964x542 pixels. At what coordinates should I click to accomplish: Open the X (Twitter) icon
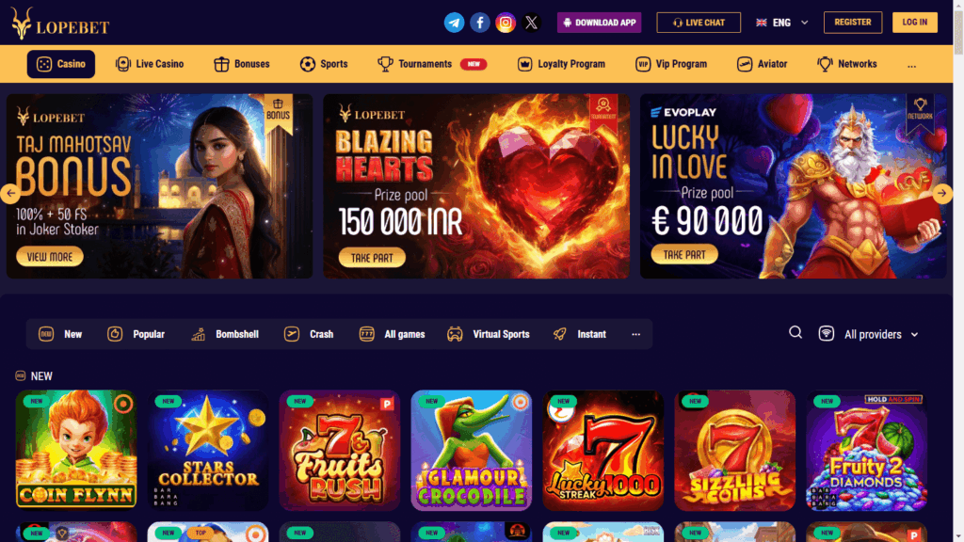click(531, 23)
